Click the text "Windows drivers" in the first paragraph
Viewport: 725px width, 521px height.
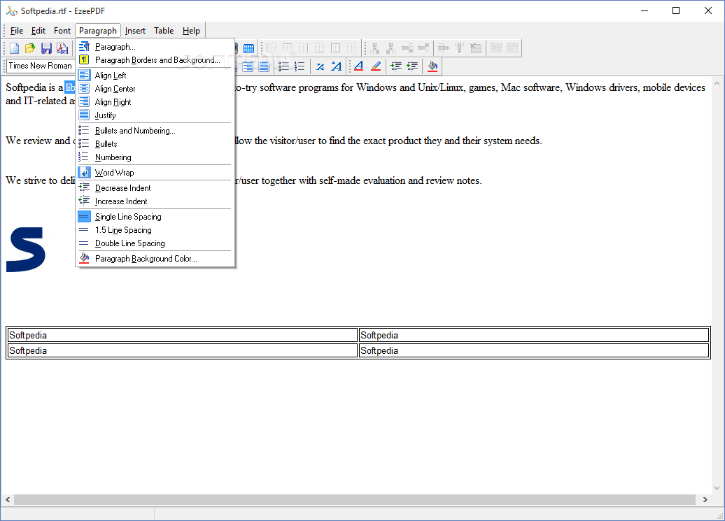click(x=601, y=87)
